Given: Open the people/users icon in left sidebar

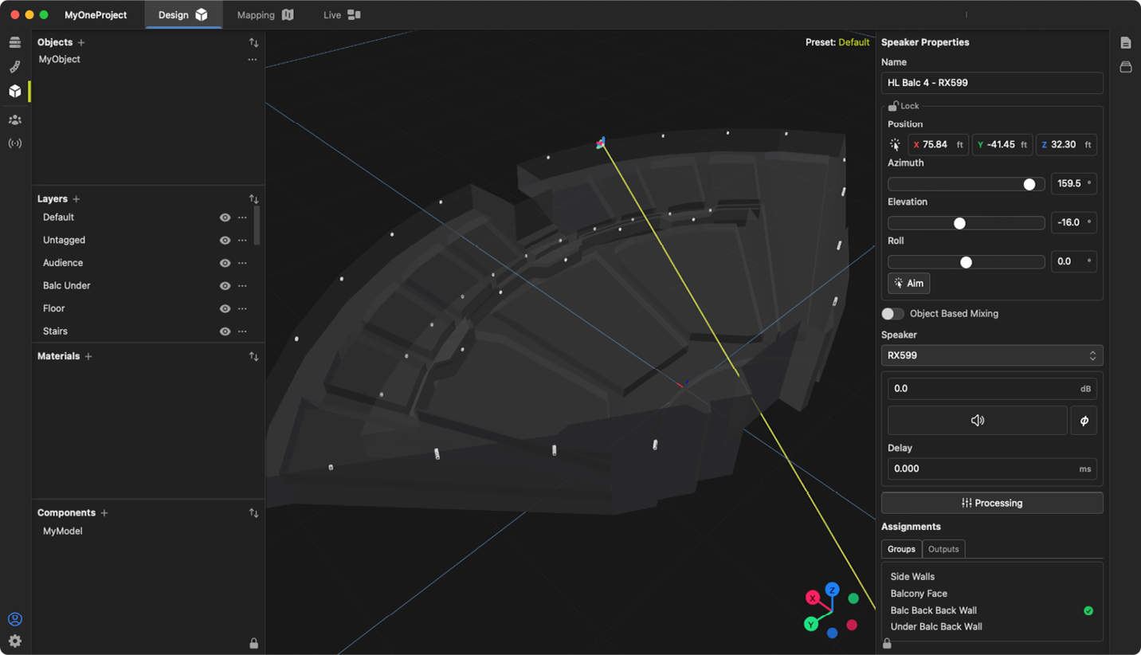Looking at the screenshot, I should 14,120.
